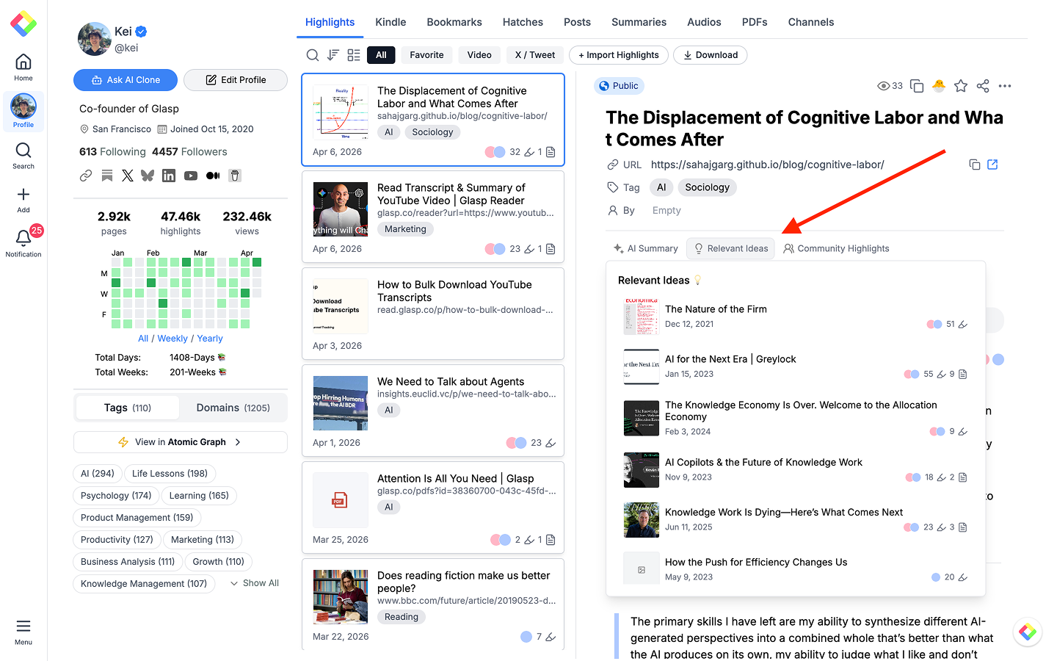Switch to the Domains (1205) tab
This screenshot has height=661, width=1057.
tap(233, 408)
